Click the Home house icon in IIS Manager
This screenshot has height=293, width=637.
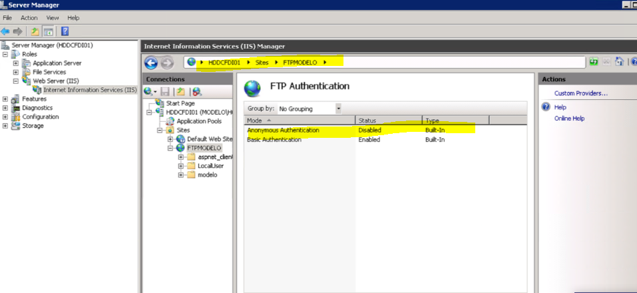coord(619,62)
